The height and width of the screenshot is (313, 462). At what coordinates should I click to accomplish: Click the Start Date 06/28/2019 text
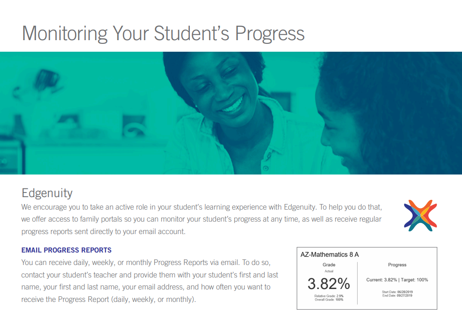tap(397, 292)
